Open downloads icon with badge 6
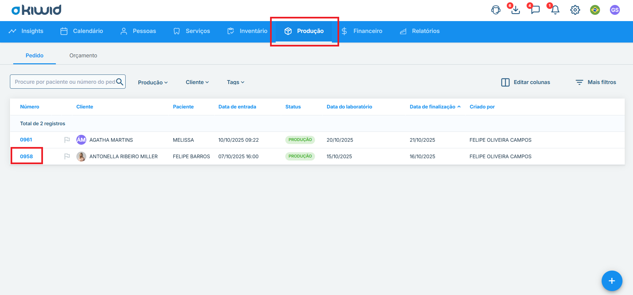This screenshot has width=633, height=295. point(515,10)
